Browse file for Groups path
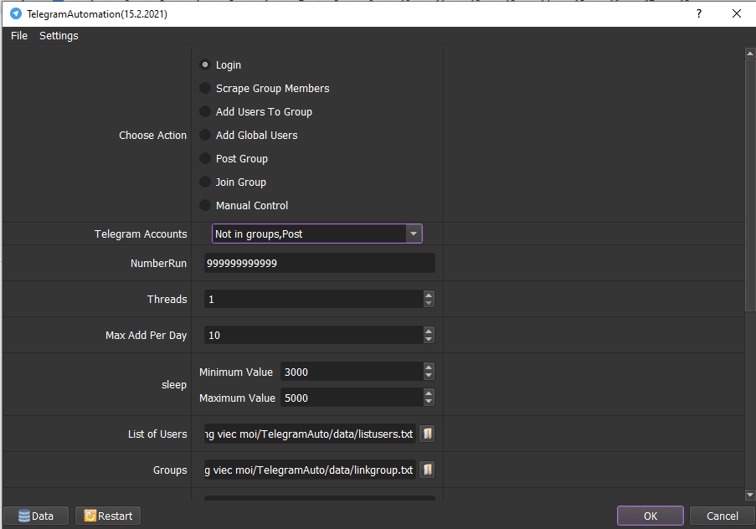The width and height of the screenshot is (756, 529). tap(427, 470)
